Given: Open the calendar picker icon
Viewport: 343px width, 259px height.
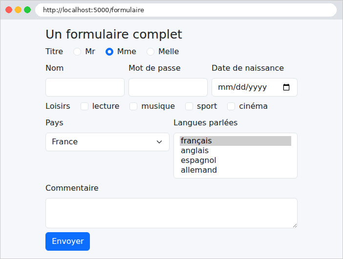Looking at the screenshot, I should pyautogui.click(x=286, y=87).
